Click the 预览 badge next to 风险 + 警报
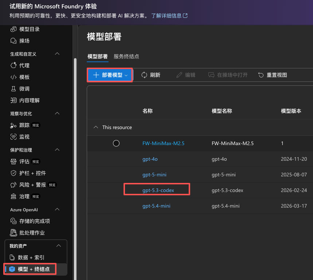313x280 pixels. coord(52,185)
